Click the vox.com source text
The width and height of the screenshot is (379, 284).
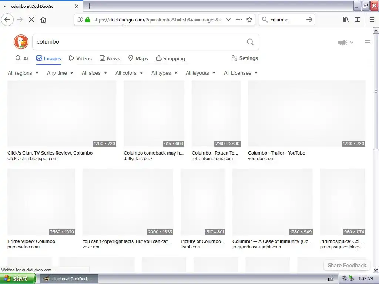click(91, 247)
